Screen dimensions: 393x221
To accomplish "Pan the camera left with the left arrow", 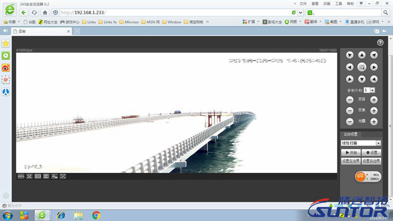I will (x=350, y=67).
